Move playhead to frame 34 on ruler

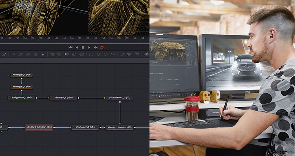[x=25, y=38]
